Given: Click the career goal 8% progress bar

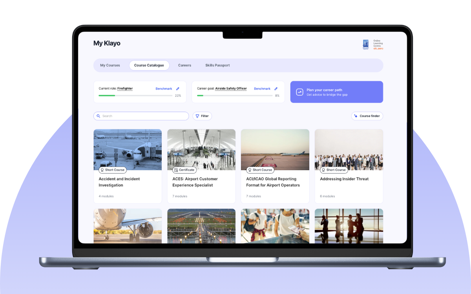Looking at the screenshot, I should coord(235,96).
